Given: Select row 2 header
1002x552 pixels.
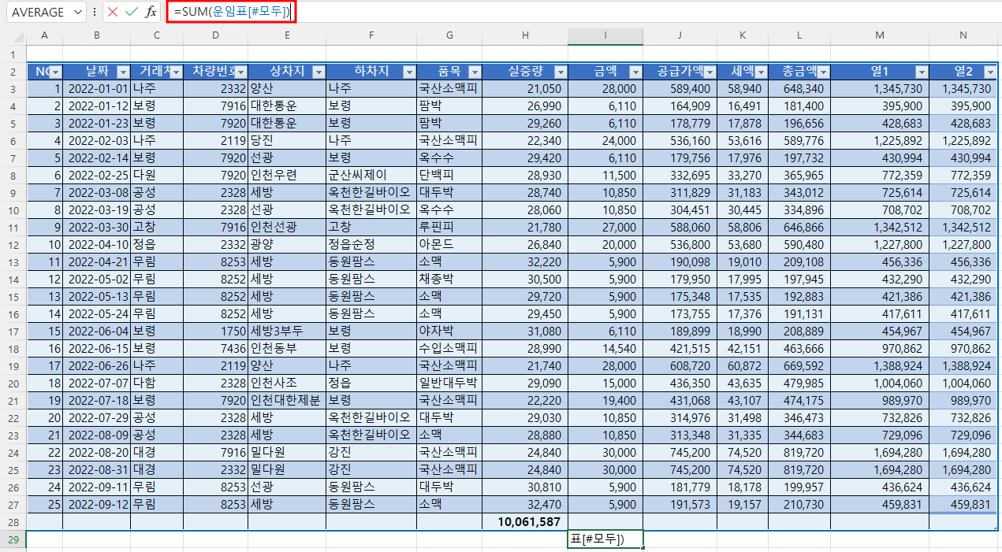Looking at the screenshot, I should click(x=13, y=72).
